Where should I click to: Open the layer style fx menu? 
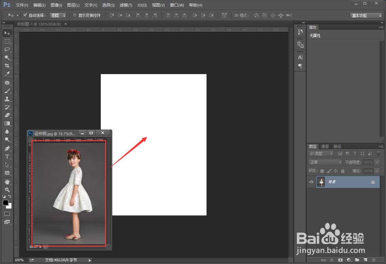pos(332,260)
